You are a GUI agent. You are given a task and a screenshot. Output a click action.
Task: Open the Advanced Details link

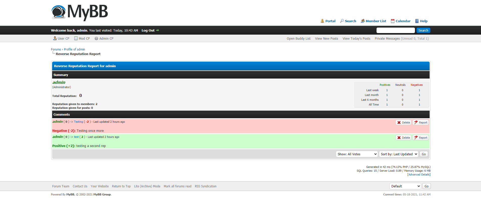419,174
